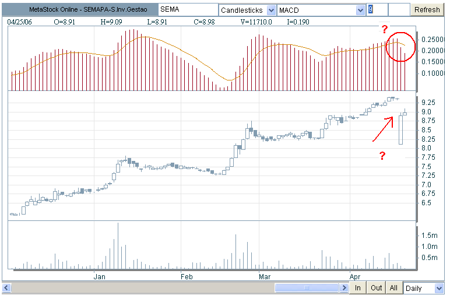Click the indicator period field showing 9

coord(377,10)
